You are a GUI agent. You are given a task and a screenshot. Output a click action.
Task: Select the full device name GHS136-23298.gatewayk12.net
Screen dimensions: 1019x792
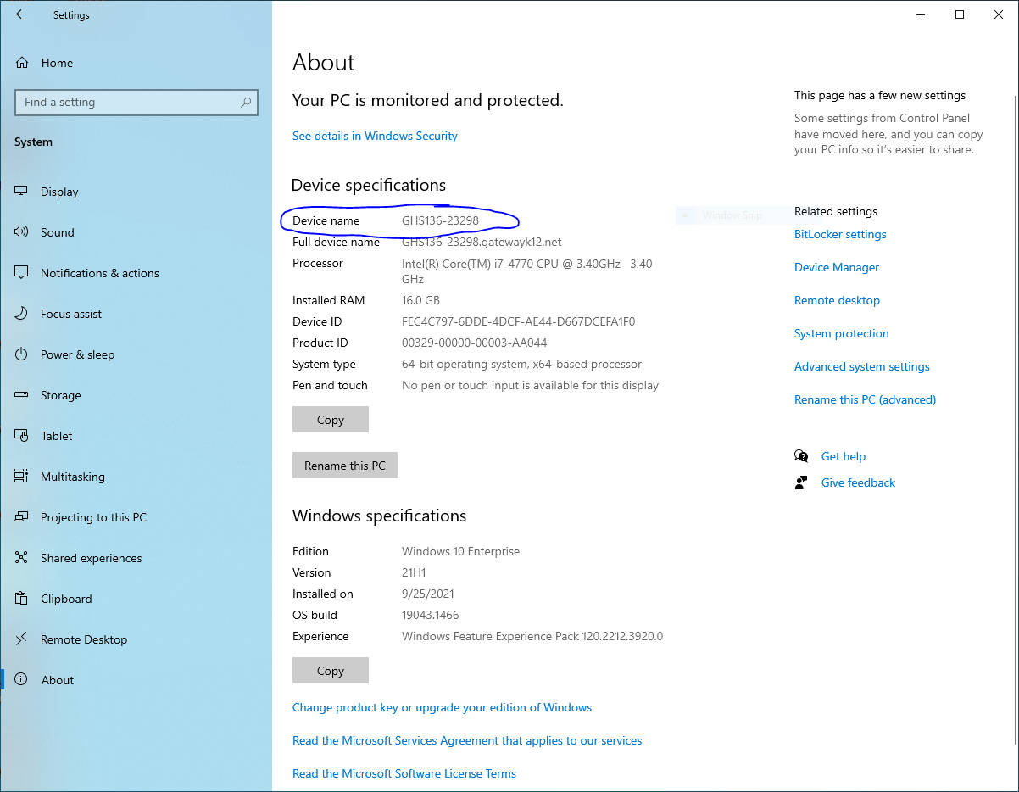tap(482, 242)
